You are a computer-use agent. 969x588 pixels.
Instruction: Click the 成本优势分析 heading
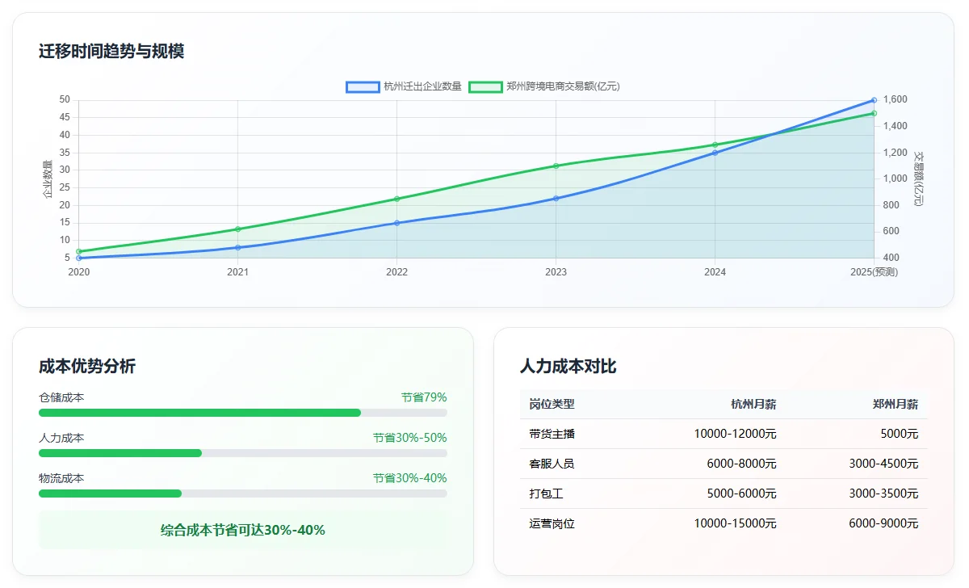(x=87, y=366)
